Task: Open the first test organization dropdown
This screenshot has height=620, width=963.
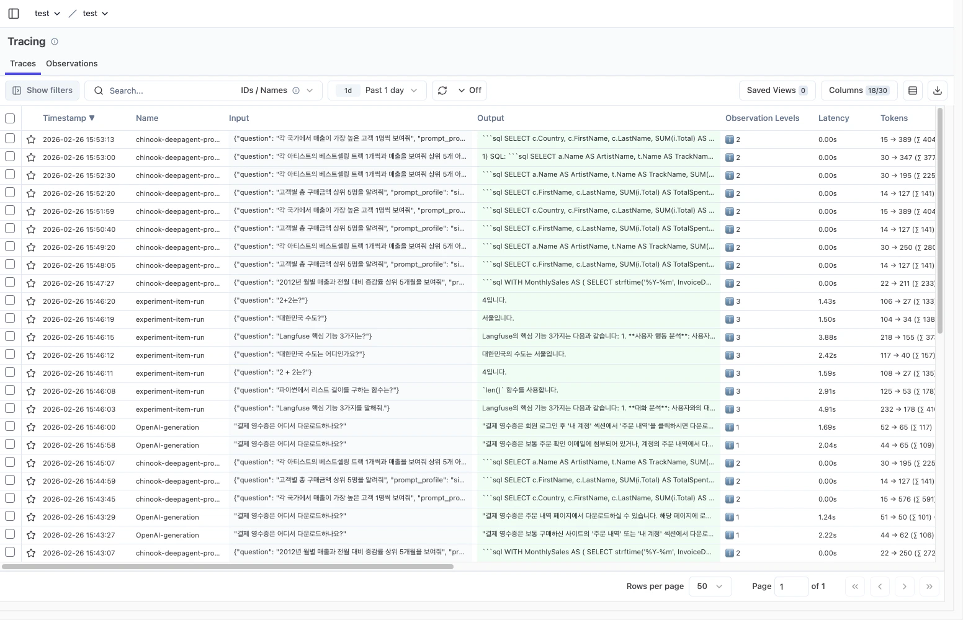Action: [x=47, y=14]
